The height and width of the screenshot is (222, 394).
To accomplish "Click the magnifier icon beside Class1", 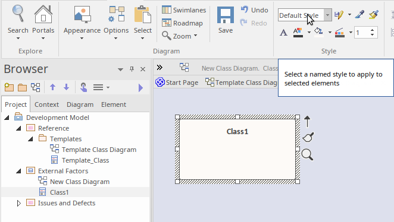I will tap(307, 154).
